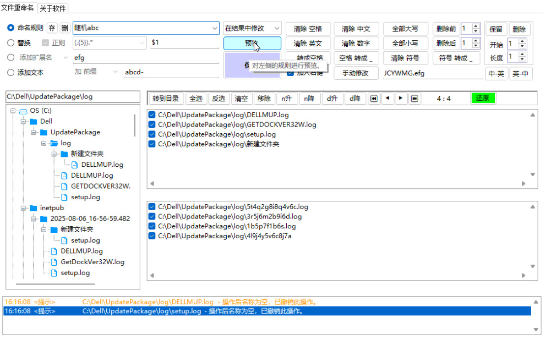Image resolution: width=543 pixels, height=340 pixels.
Task: Select log entry for DELLMUP.log warning
Action: point(267,302)
